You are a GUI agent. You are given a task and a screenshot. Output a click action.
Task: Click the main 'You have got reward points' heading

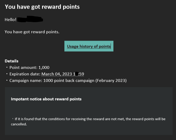point(42,7)
